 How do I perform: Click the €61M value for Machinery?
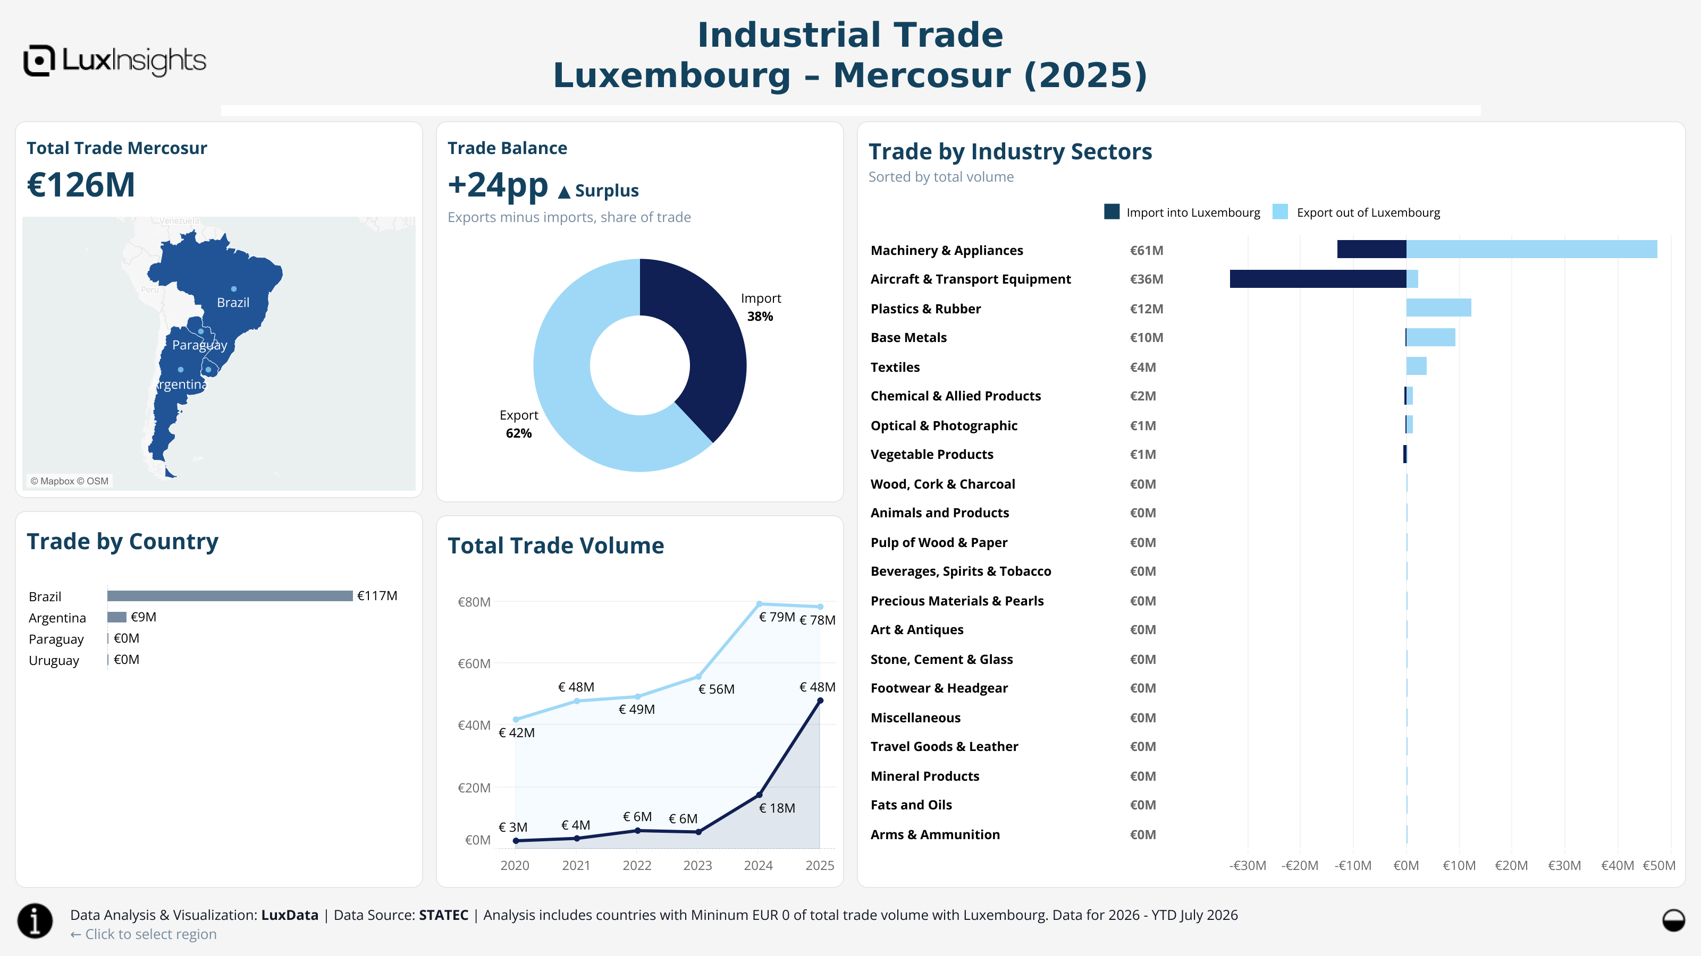click(x=1147, y=250)
